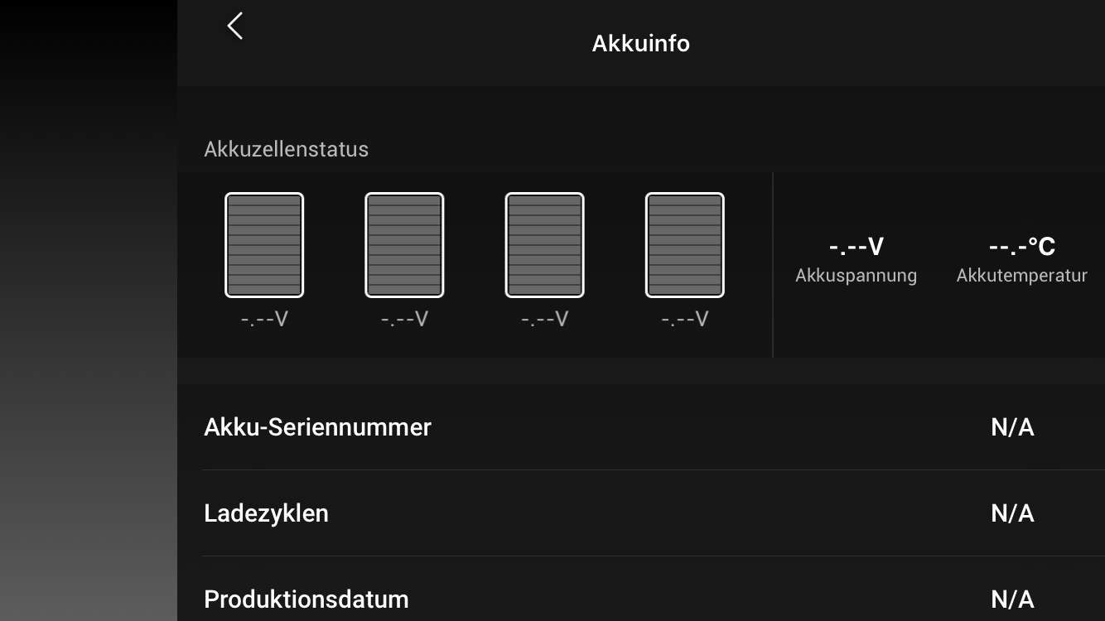Tap the first cell's voltage label
The image size is (1105, 621).
tap(264, 319)
